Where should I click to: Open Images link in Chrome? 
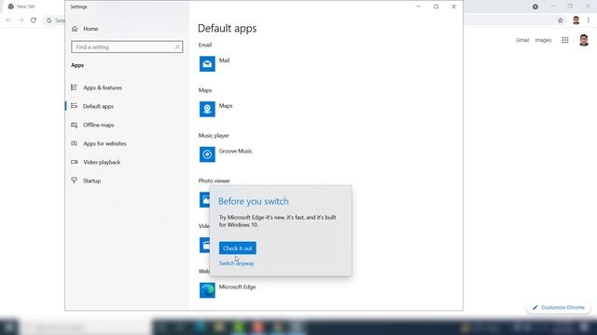point(543,40)
